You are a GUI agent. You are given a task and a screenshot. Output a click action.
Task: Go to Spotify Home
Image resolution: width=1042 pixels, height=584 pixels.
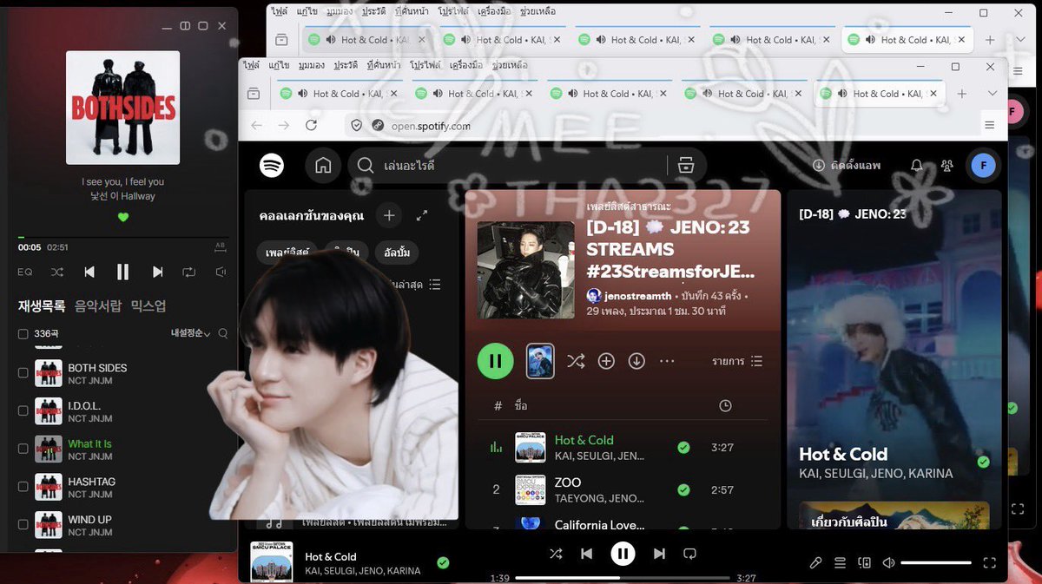(323, 165)
